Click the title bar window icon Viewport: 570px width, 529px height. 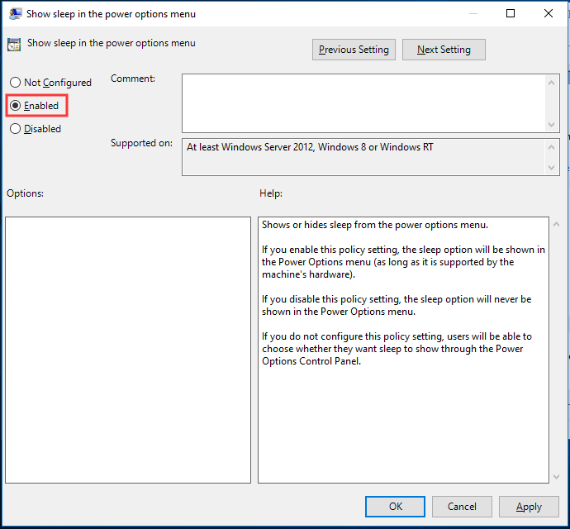[x=16, y=14]
